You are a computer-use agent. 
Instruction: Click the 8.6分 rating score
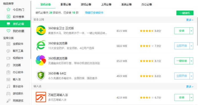[x=158, y=76]
